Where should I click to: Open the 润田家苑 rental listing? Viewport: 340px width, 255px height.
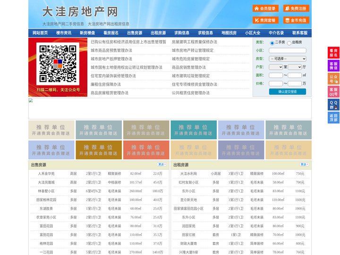point(188,226)
